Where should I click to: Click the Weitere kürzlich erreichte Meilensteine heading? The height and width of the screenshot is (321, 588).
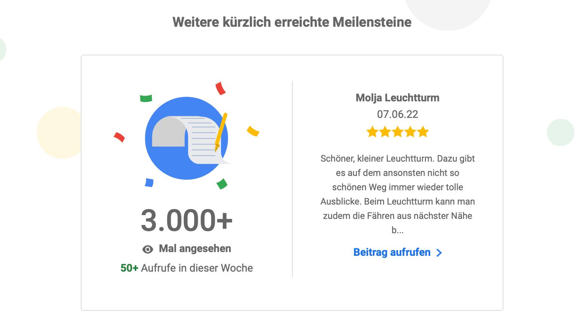pos(292,22)
